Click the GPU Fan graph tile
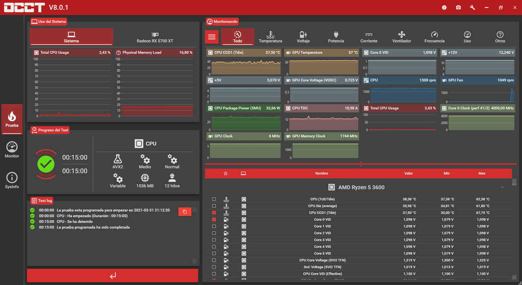The width and height of the screenshot is (522, 285). click(x=478, y=90)
